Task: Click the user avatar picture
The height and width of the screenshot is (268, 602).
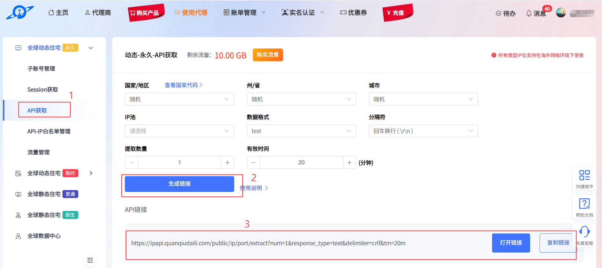Action: tap(561, 13)
